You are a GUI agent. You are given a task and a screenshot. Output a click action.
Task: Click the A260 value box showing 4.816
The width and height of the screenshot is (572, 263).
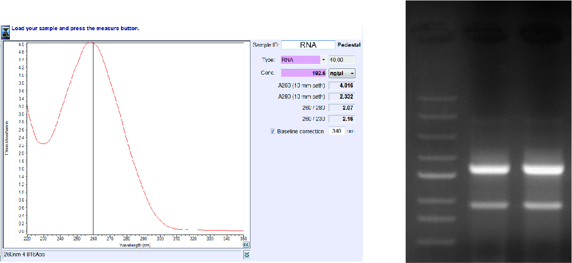[342, 85]
